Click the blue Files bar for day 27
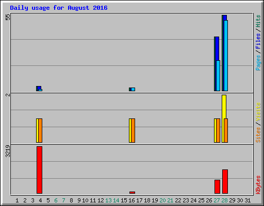The width and height of the screenshot is (264, 206). (x=217, y=48)
